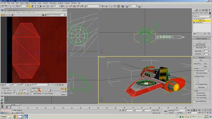Select Thin Seam Display radio button
212x119 pixels.
coord(195,96)
